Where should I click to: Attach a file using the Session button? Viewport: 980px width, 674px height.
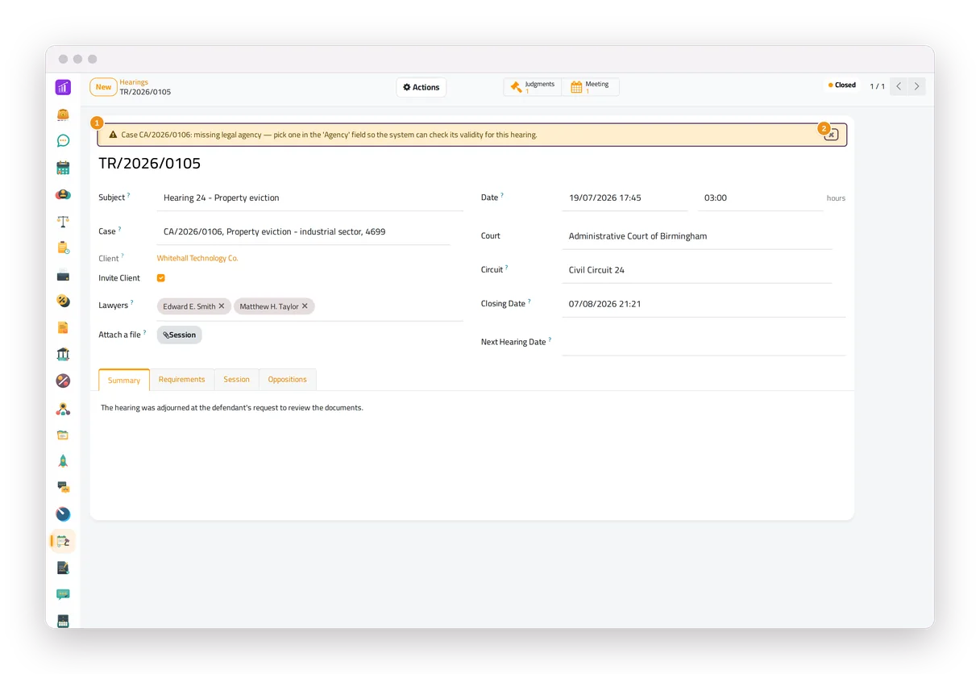pyautogui.click(x=180, y=335)
